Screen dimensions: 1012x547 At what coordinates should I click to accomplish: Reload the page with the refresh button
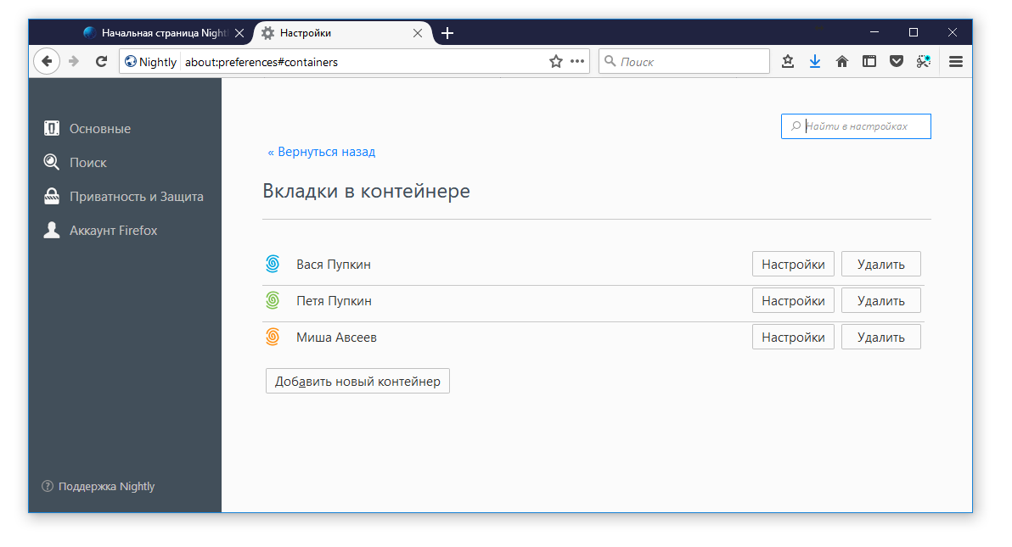click(x=101, y=61)
